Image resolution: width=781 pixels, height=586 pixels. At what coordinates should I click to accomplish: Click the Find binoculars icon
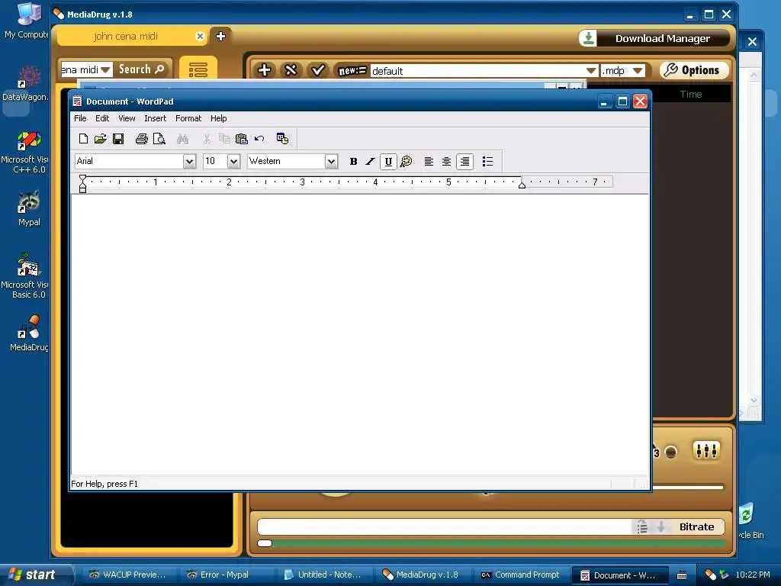[182, 139]
